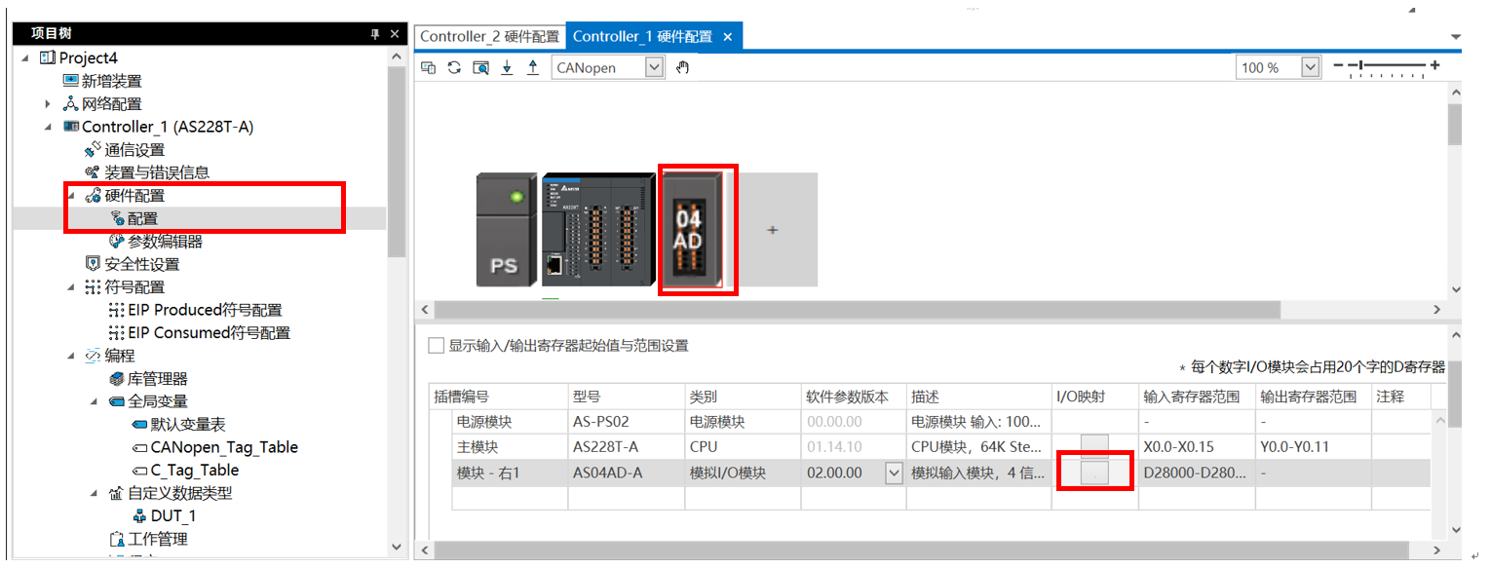Open the 100 % zoom dropdown
This screenshot has height=568, width=1491.
(x=1310, y=67)
